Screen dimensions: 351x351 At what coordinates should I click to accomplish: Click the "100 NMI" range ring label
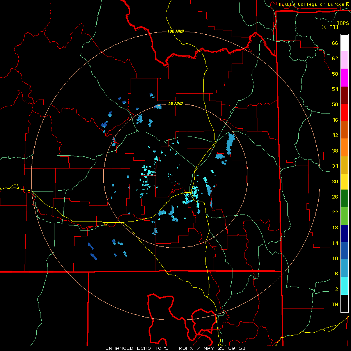[175, 31]
